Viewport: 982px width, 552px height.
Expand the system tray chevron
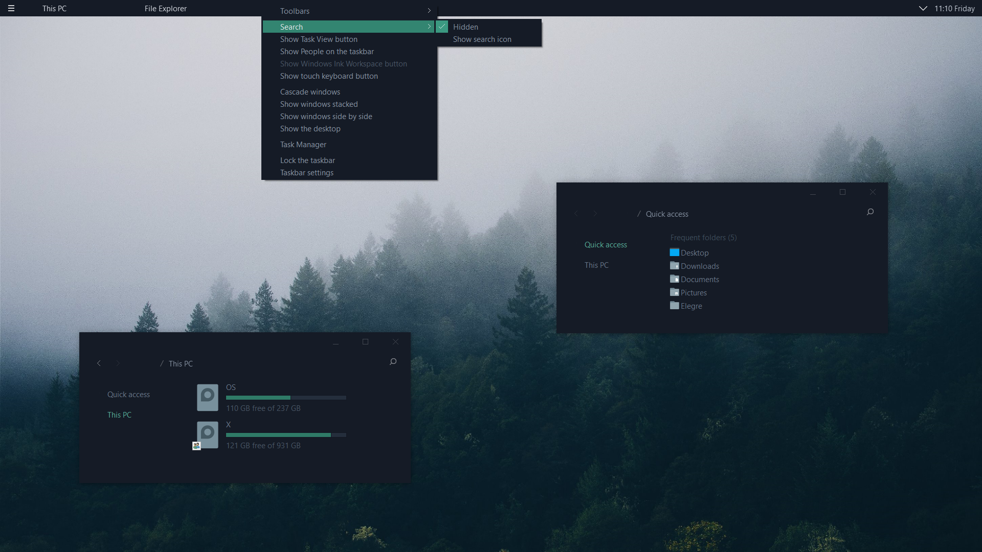[923, 9]
